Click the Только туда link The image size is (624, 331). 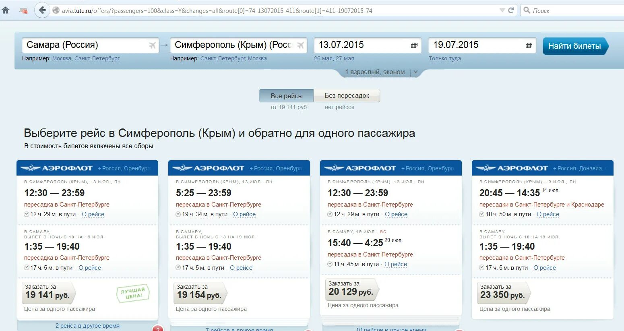click(x=445, y=58)
